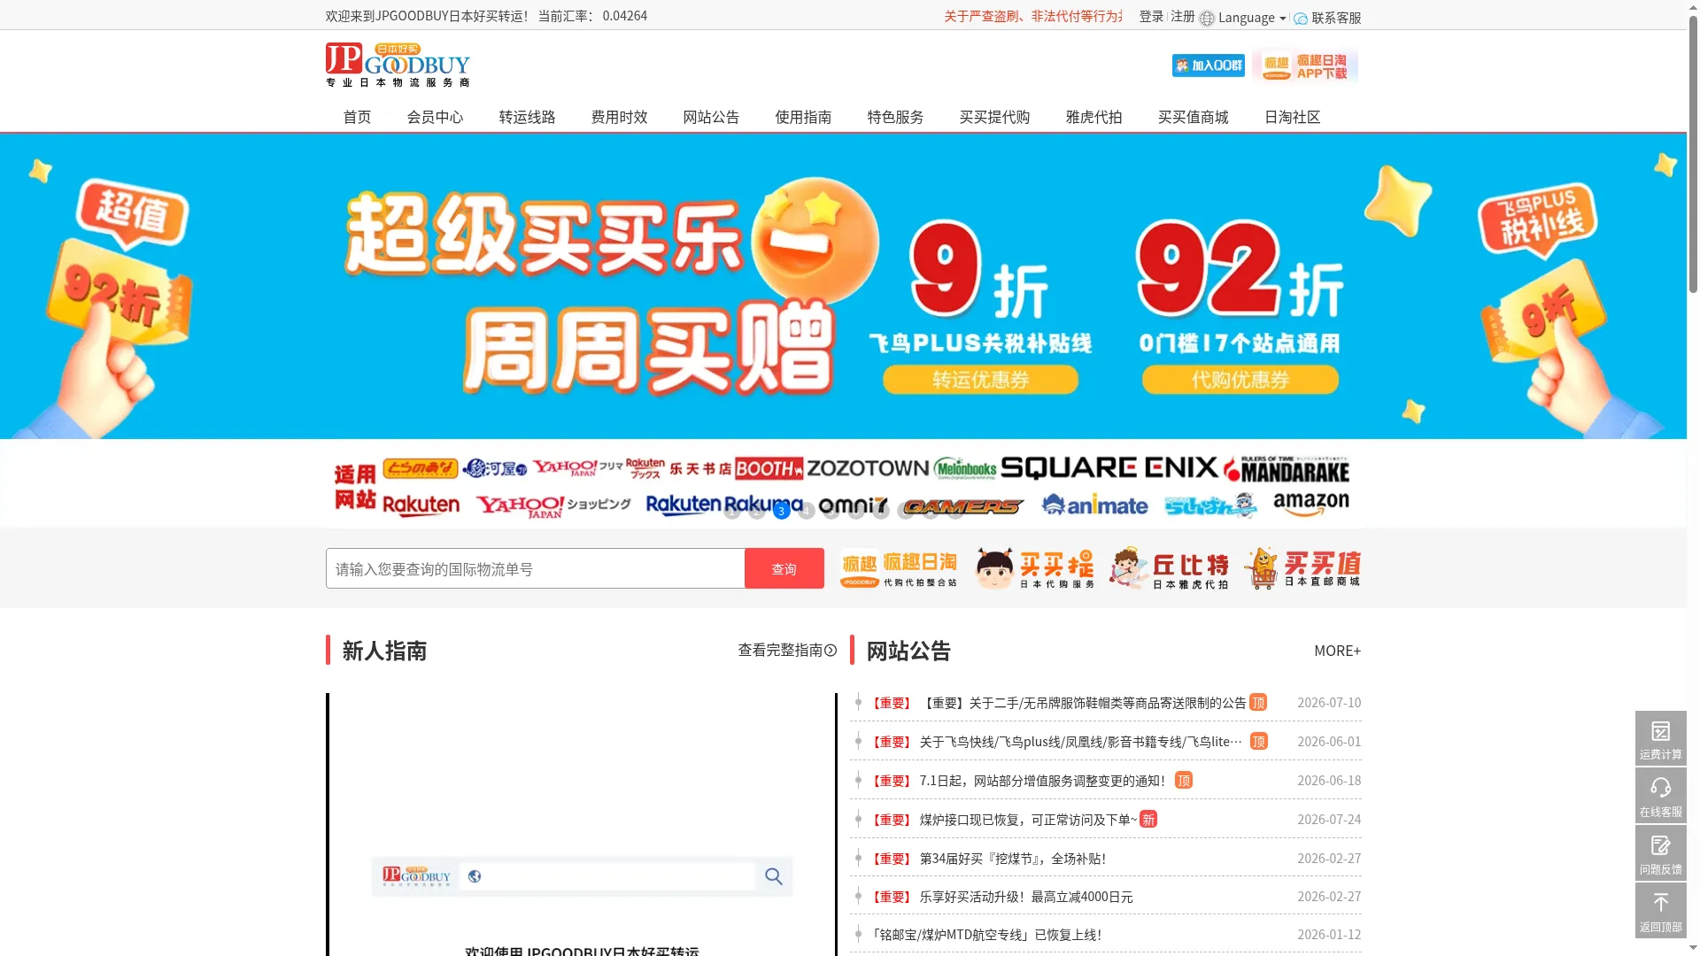Image resolution: width=1700 pixels, height=956 pixels.
Task: Click the magnifier icon in the guide preview
Action: [x=774, y=876]
